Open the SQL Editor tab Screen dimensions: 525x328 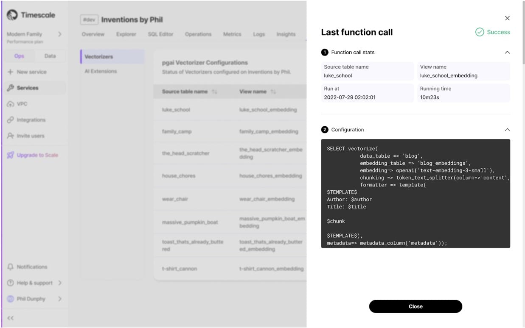tap(160, 34)
